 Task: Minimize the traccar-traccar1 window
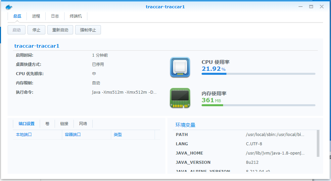pos(301,7)
